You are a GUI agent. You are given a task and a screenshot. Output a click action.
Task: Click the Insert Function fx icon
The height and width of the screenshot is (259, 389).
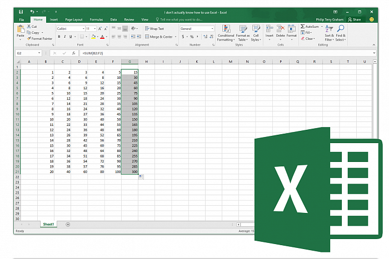tap(73, 53)
